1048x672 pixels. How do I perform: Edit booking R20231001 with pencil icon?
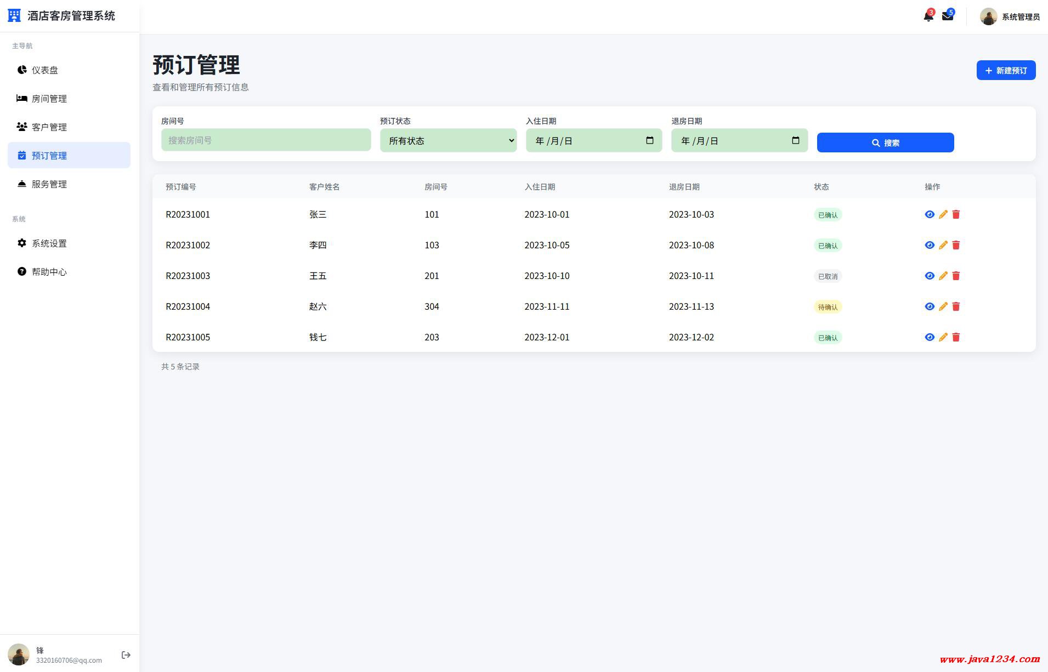(943, 214)
